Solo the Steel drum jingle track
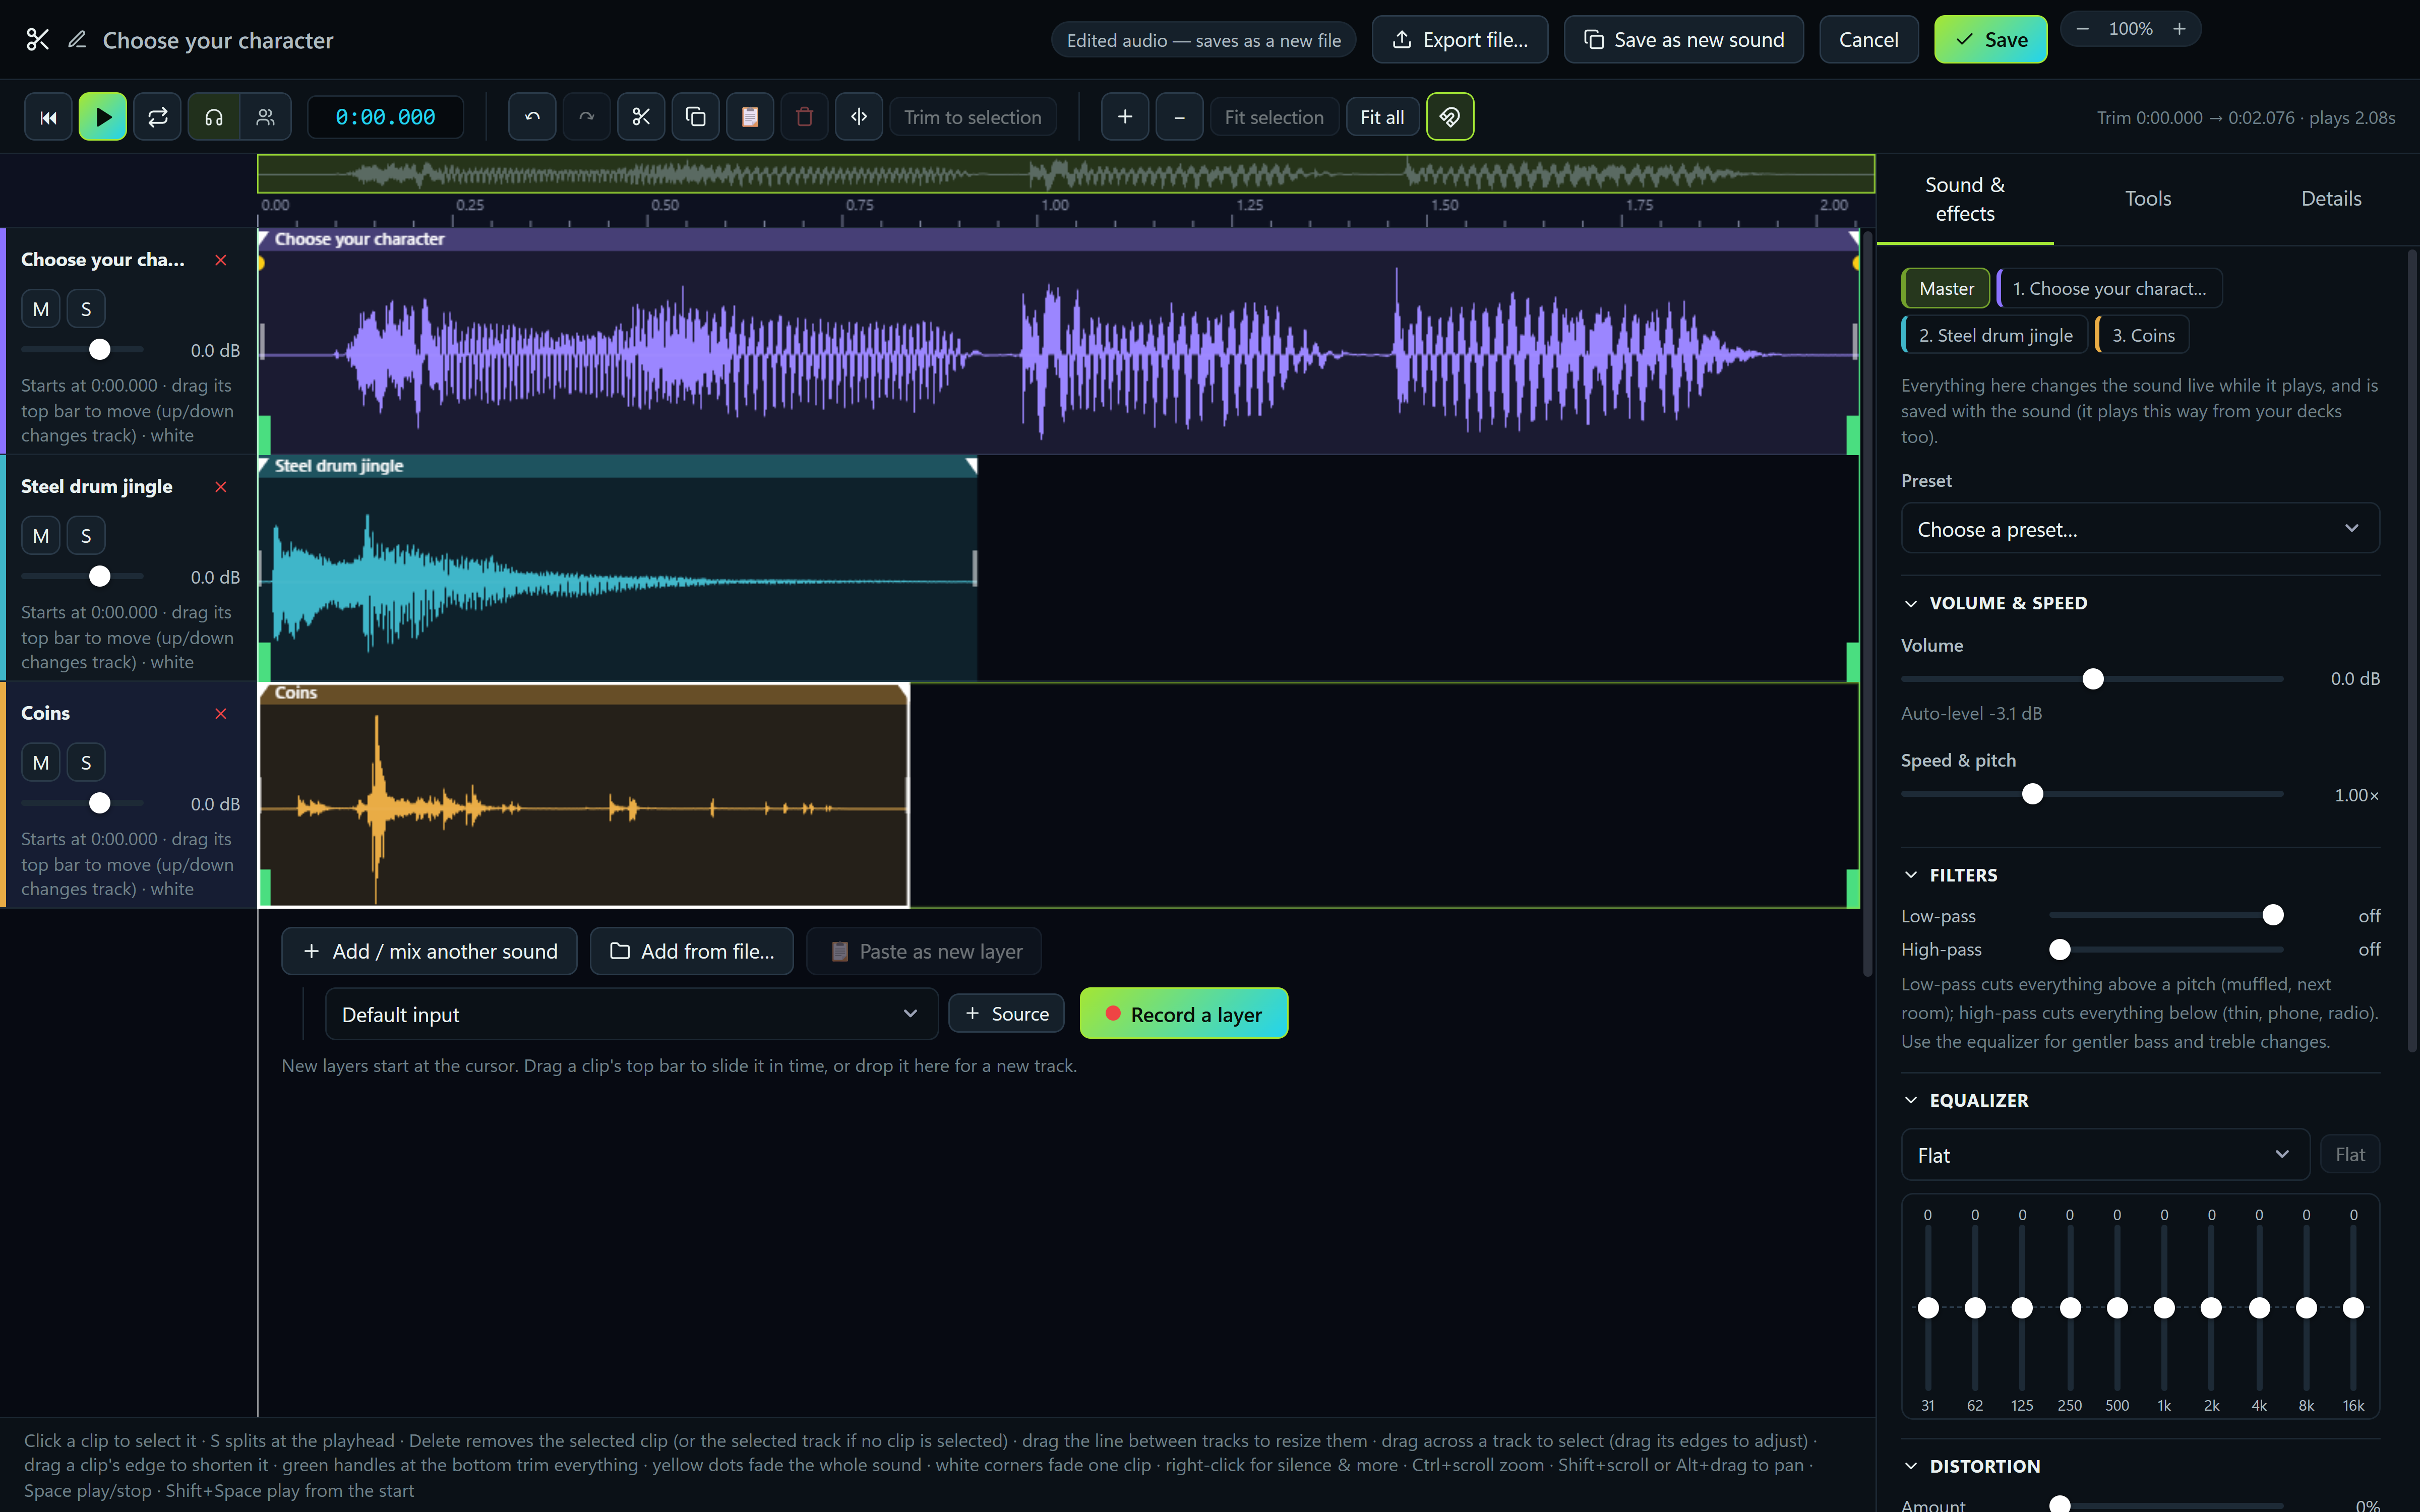Image resolution: width=2420 pixels, height=1512 pixels. [86, 536]
